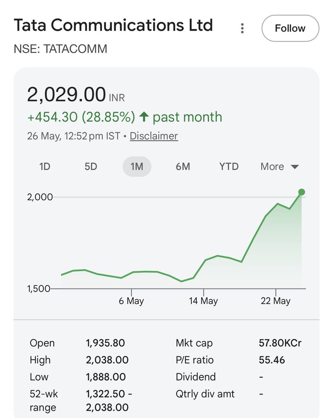Click the Tata Communications Ltd title

coord(113,25)
